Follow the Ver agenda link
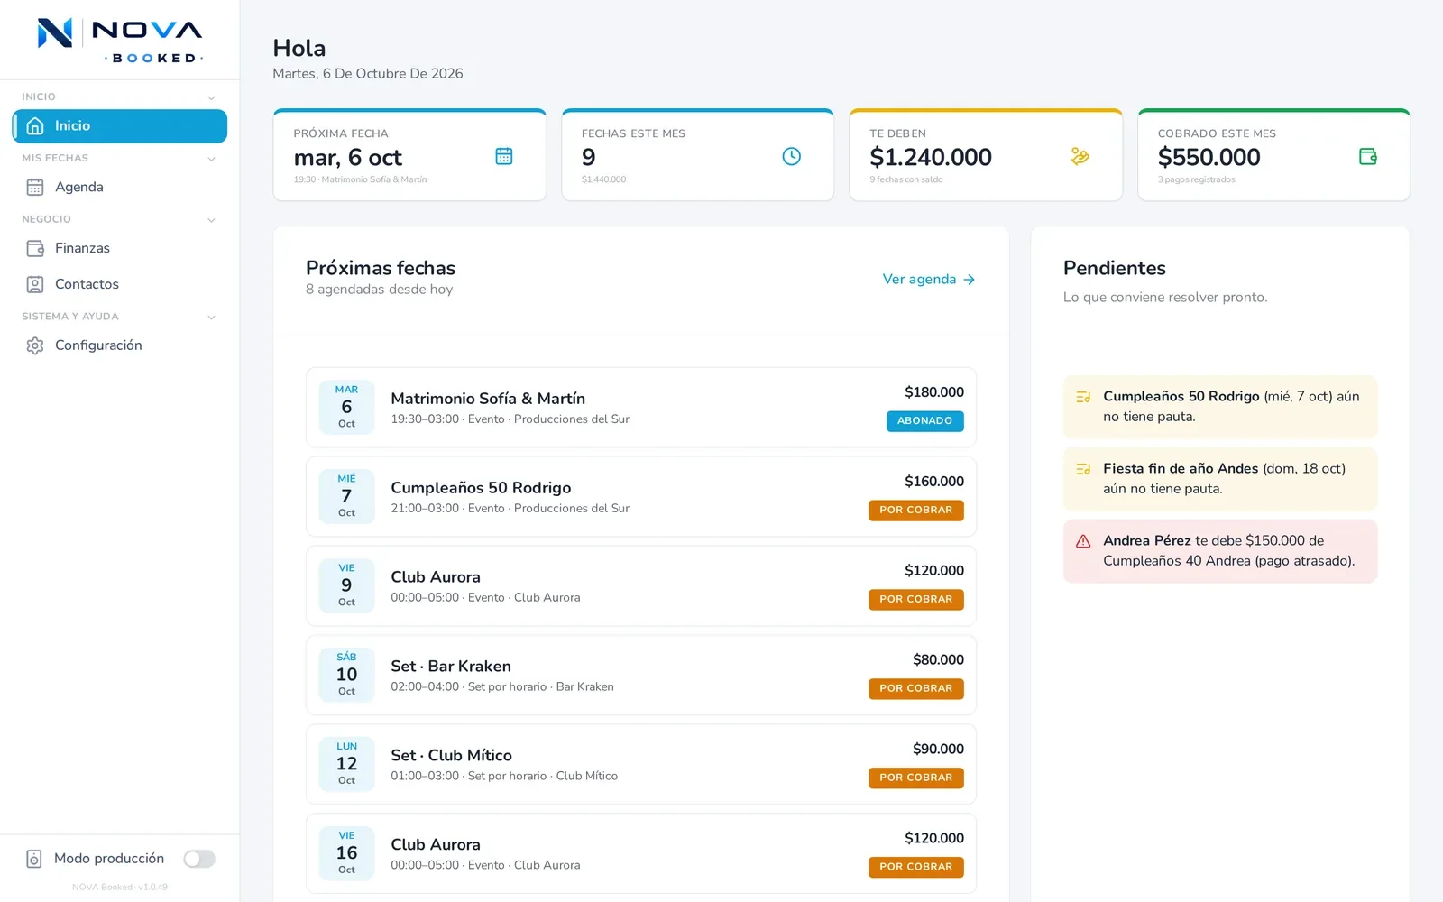 tap(929, 280)
